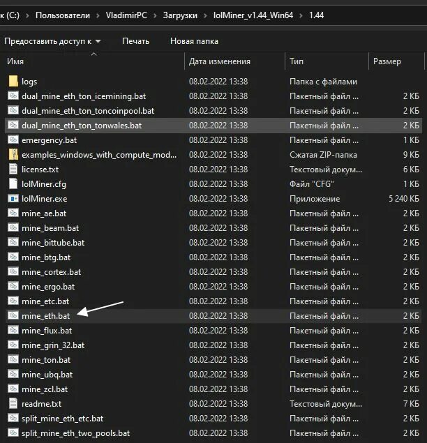427x443 pixels.
Task: Select the mine_ergo.bat file name
Action: click(48, 287)
